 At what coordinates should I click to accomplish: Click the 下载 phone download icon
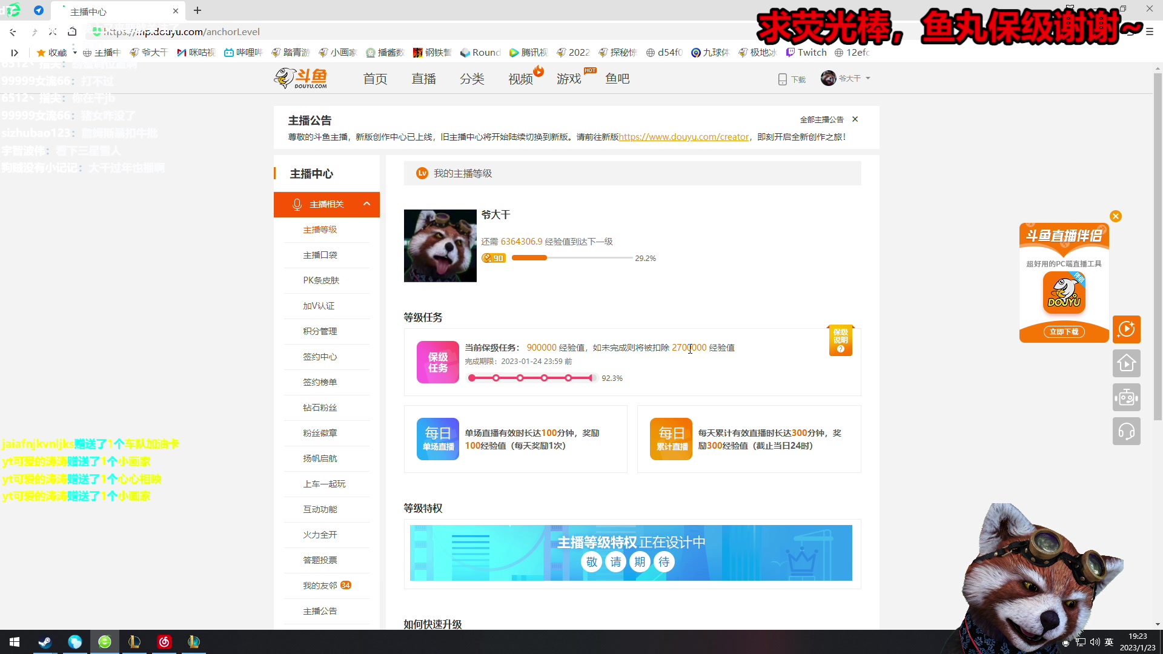click(x=783, y=79)
